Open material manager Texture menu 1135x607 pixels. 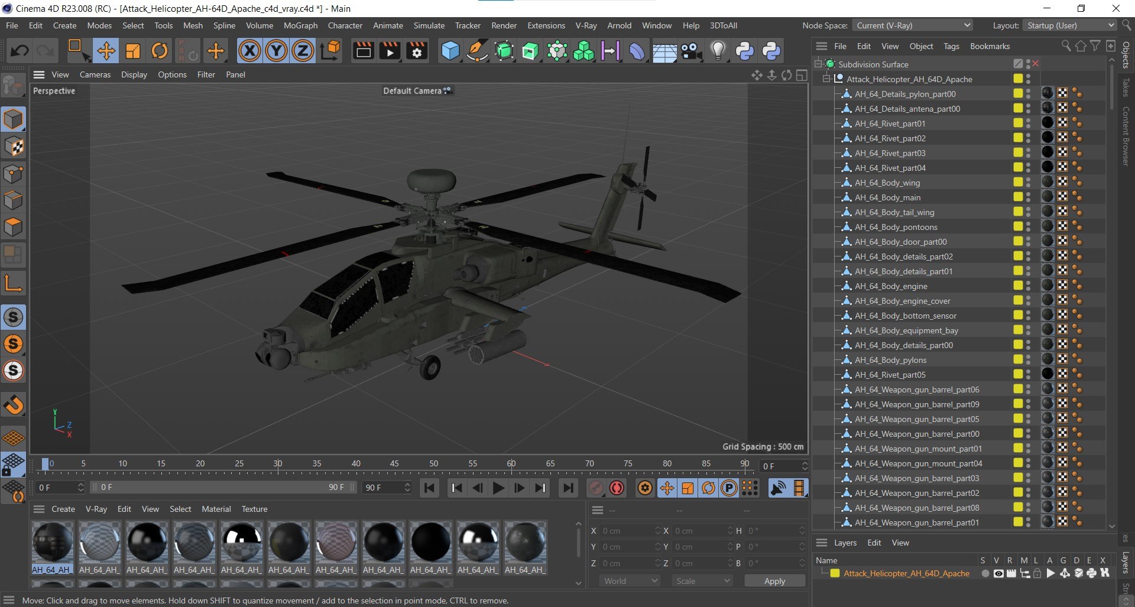click(254, 509)
